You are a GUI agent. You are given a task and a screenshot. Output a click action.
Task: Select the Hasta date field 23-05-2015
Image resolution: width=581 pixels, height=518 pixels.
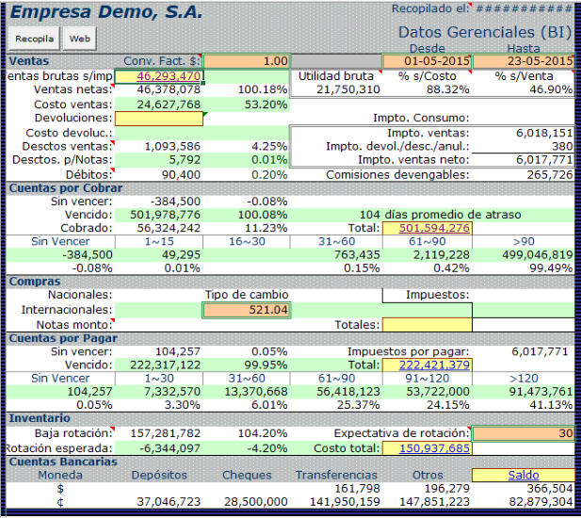click(524, 61)
